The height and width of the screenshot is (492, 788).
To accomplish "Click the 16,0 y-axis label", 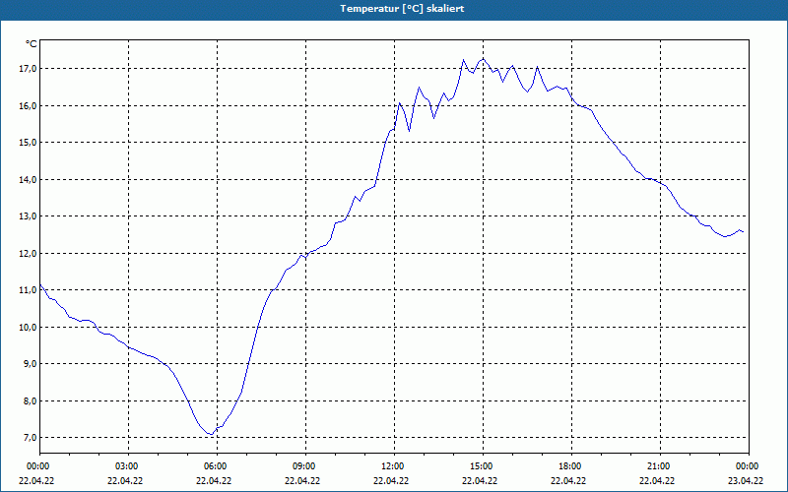I will 28,105.
